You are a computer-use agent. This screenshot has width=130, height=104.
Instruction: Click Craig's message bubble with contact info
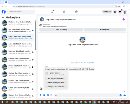coord(69,69)
